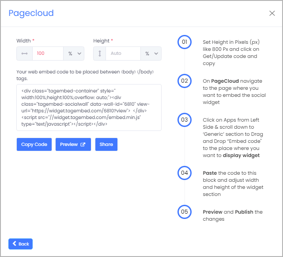Click the Share button
The image size is (283, 257).
[x=106, y=144]
